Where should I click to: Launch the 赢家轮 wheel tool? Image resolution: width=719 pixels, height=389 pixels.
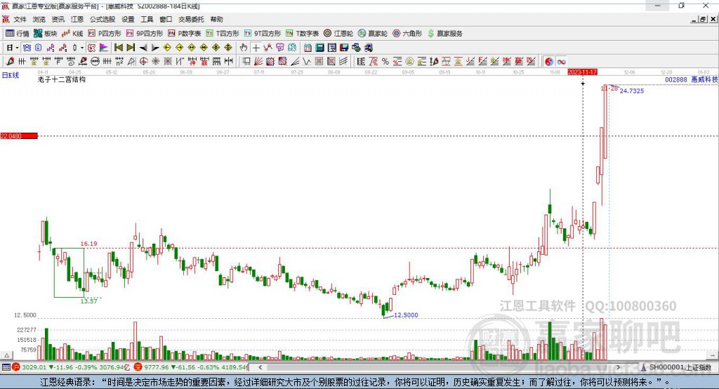373,34
